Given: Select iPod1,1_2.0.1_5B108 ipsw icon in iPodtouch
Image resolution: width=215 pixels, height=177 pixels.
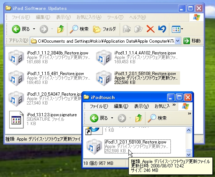Looking at the screenshot, I should coord(94,146).
